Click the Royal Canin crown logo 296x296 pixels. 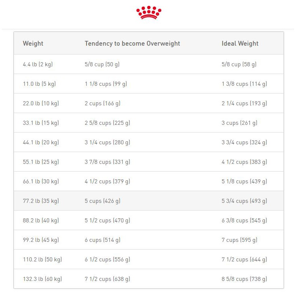[x=149, y=13]
